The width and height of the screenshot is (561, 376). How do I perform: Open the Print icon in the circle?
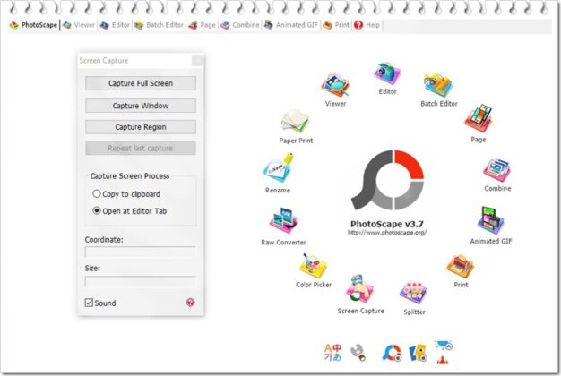(x=460, y=267)
